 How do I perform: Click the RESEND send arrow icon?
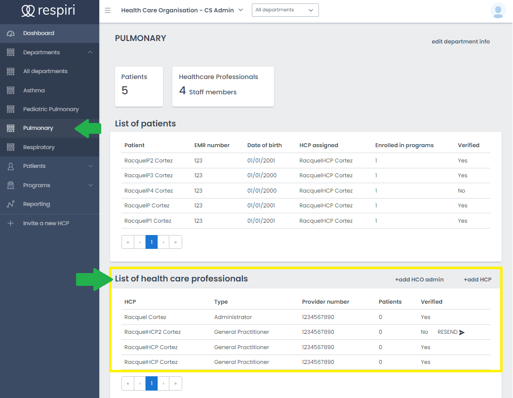point(462,332)
